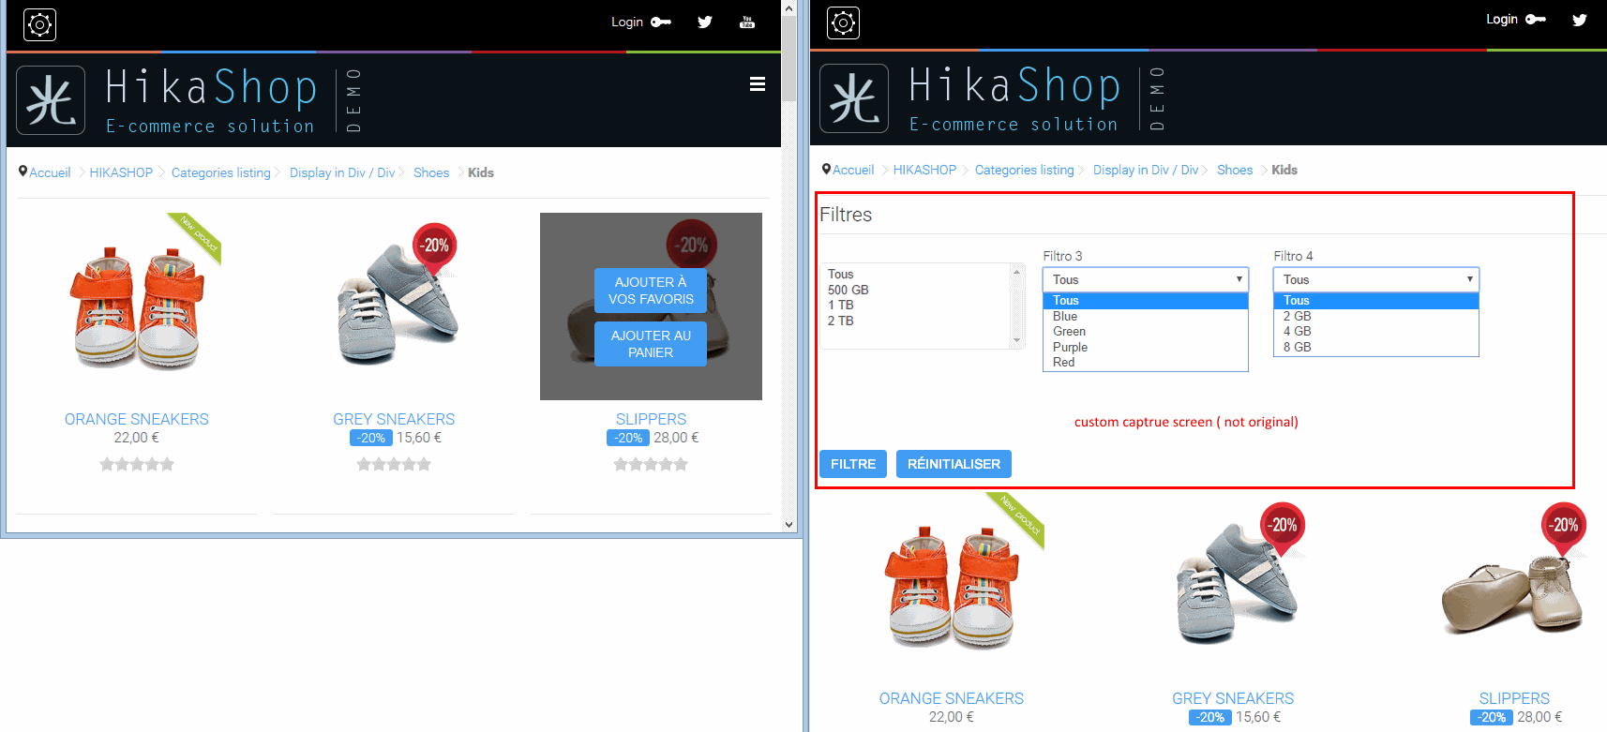The height and width of the screenshot is (732, 1607).
Task: Open Twitter icon in left window
Action: 705,22
